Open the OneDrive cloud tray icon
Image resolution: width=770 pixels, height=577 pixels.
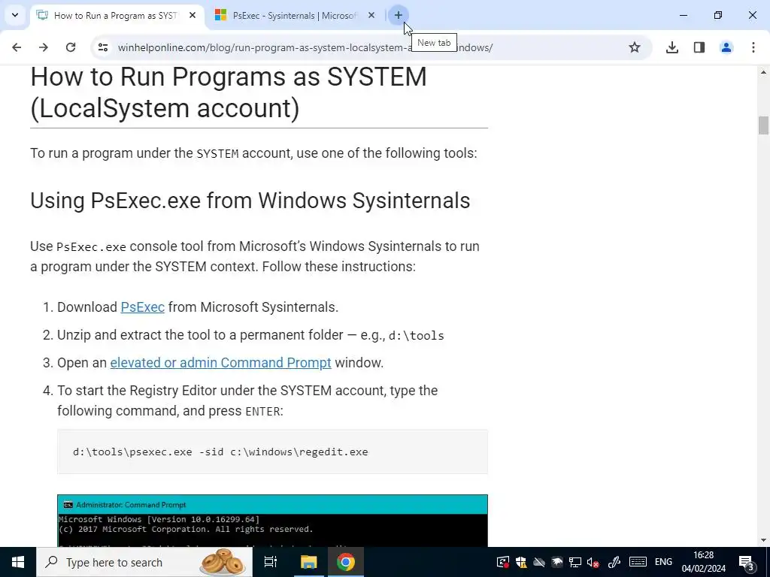[x=538, y=562]
